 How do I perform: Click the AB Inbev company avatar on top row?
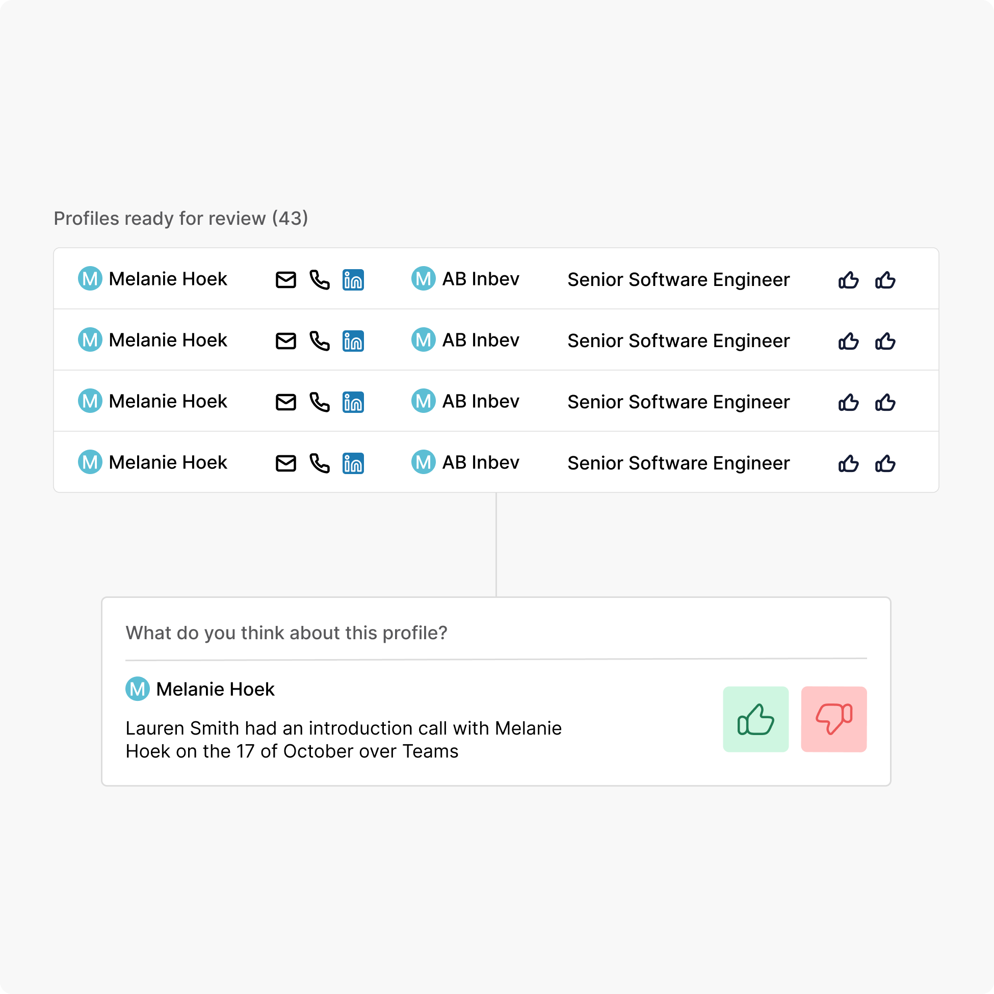point(423,279)
